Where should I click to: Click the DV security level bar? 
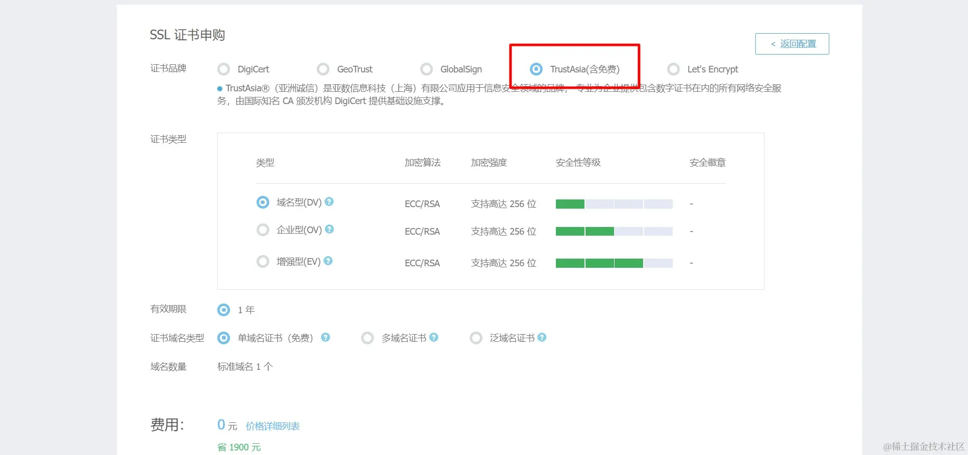(614, 204)
